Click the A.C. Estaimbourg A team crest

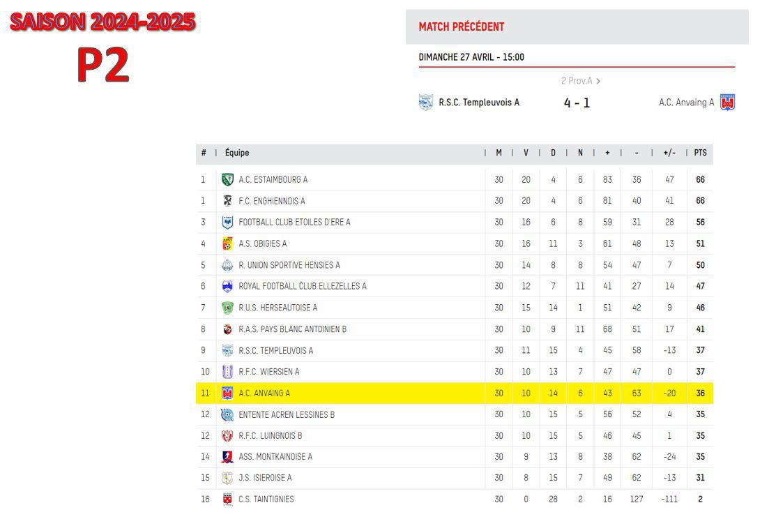pos(227,180)
